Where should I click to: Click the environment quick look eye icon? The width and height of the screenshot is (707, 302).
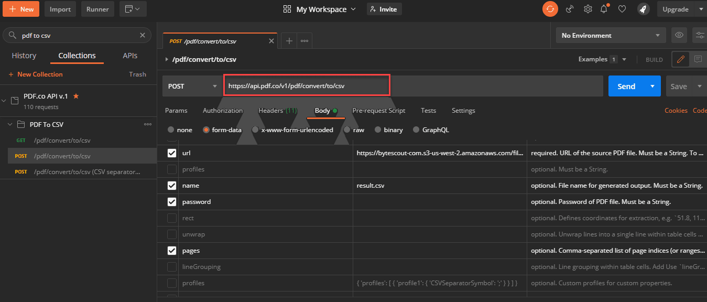(x=679, y=35)
